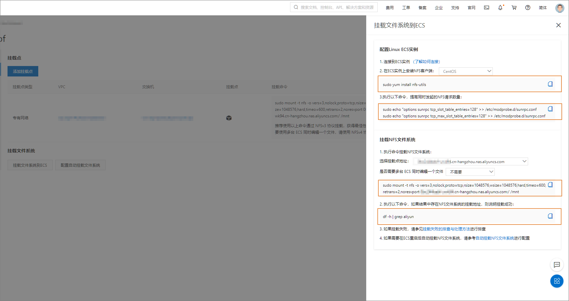569x301 pixels.
Task: Open notifications bell icon
Action: point(500,8)
